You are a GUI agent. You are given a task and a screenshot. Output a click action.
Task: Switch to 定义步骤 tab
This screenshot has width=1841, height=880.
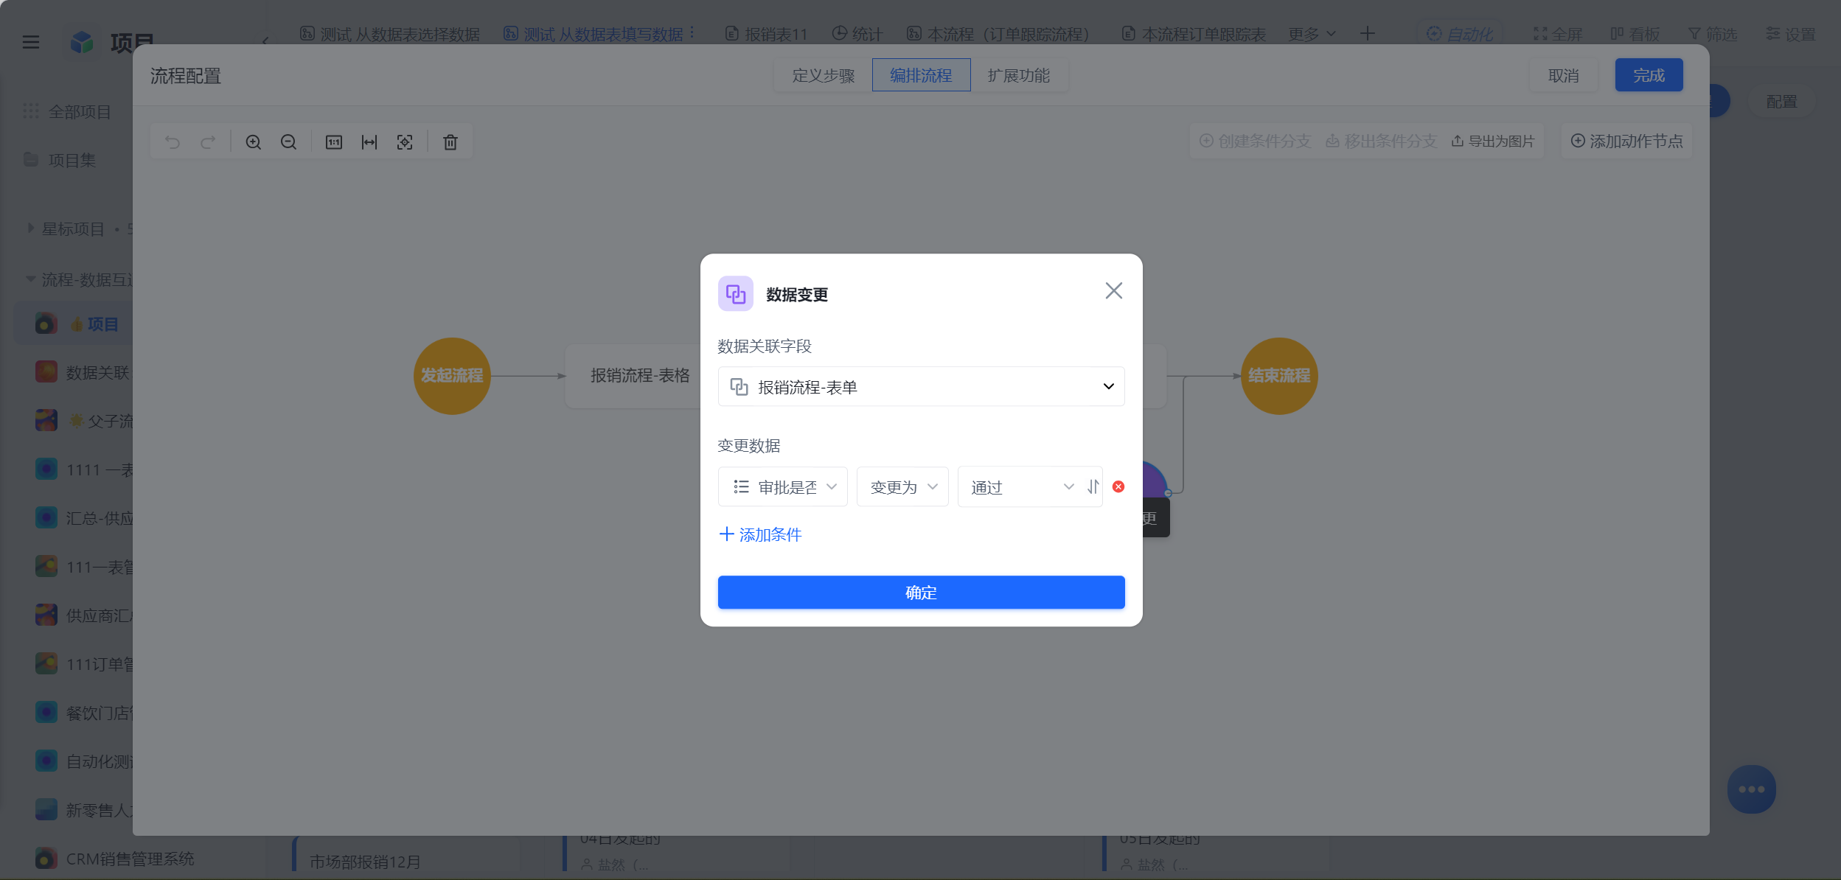click(x=823, y=75)
